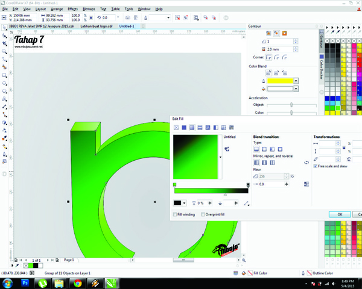Enable the Overprint fill checkbox
The width and height of the screenshot is (362, 289).
[203, 214]
